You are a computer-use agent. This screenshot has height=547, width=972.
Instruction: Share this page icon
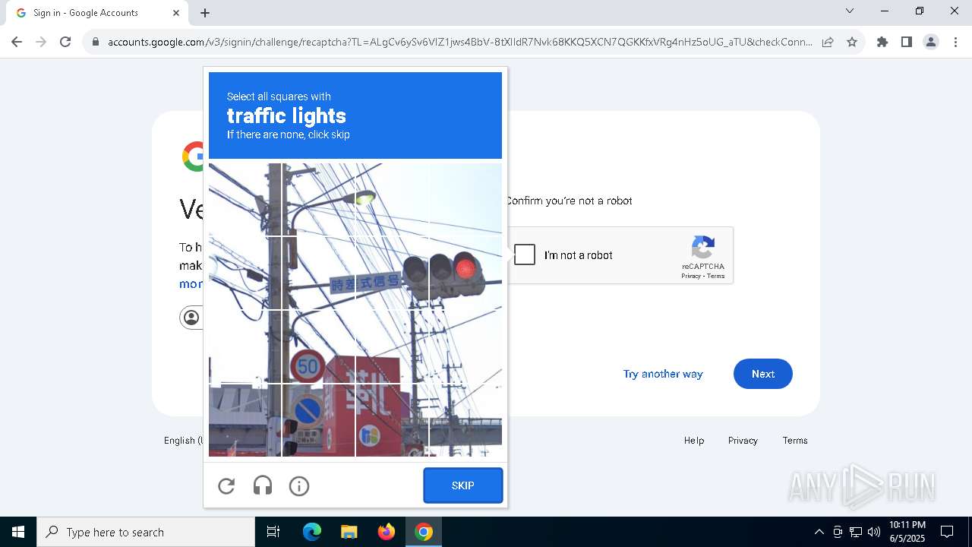pyautogui.click(x=828, y=42)
